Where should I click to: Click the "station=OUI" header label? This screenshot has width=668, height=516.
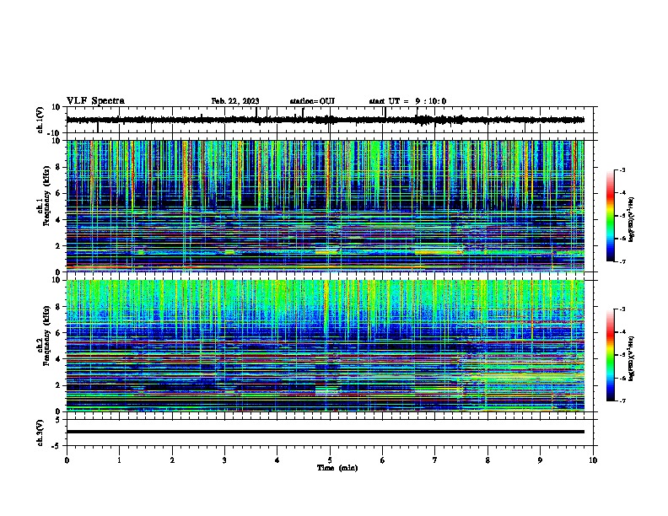coord(312,101)
